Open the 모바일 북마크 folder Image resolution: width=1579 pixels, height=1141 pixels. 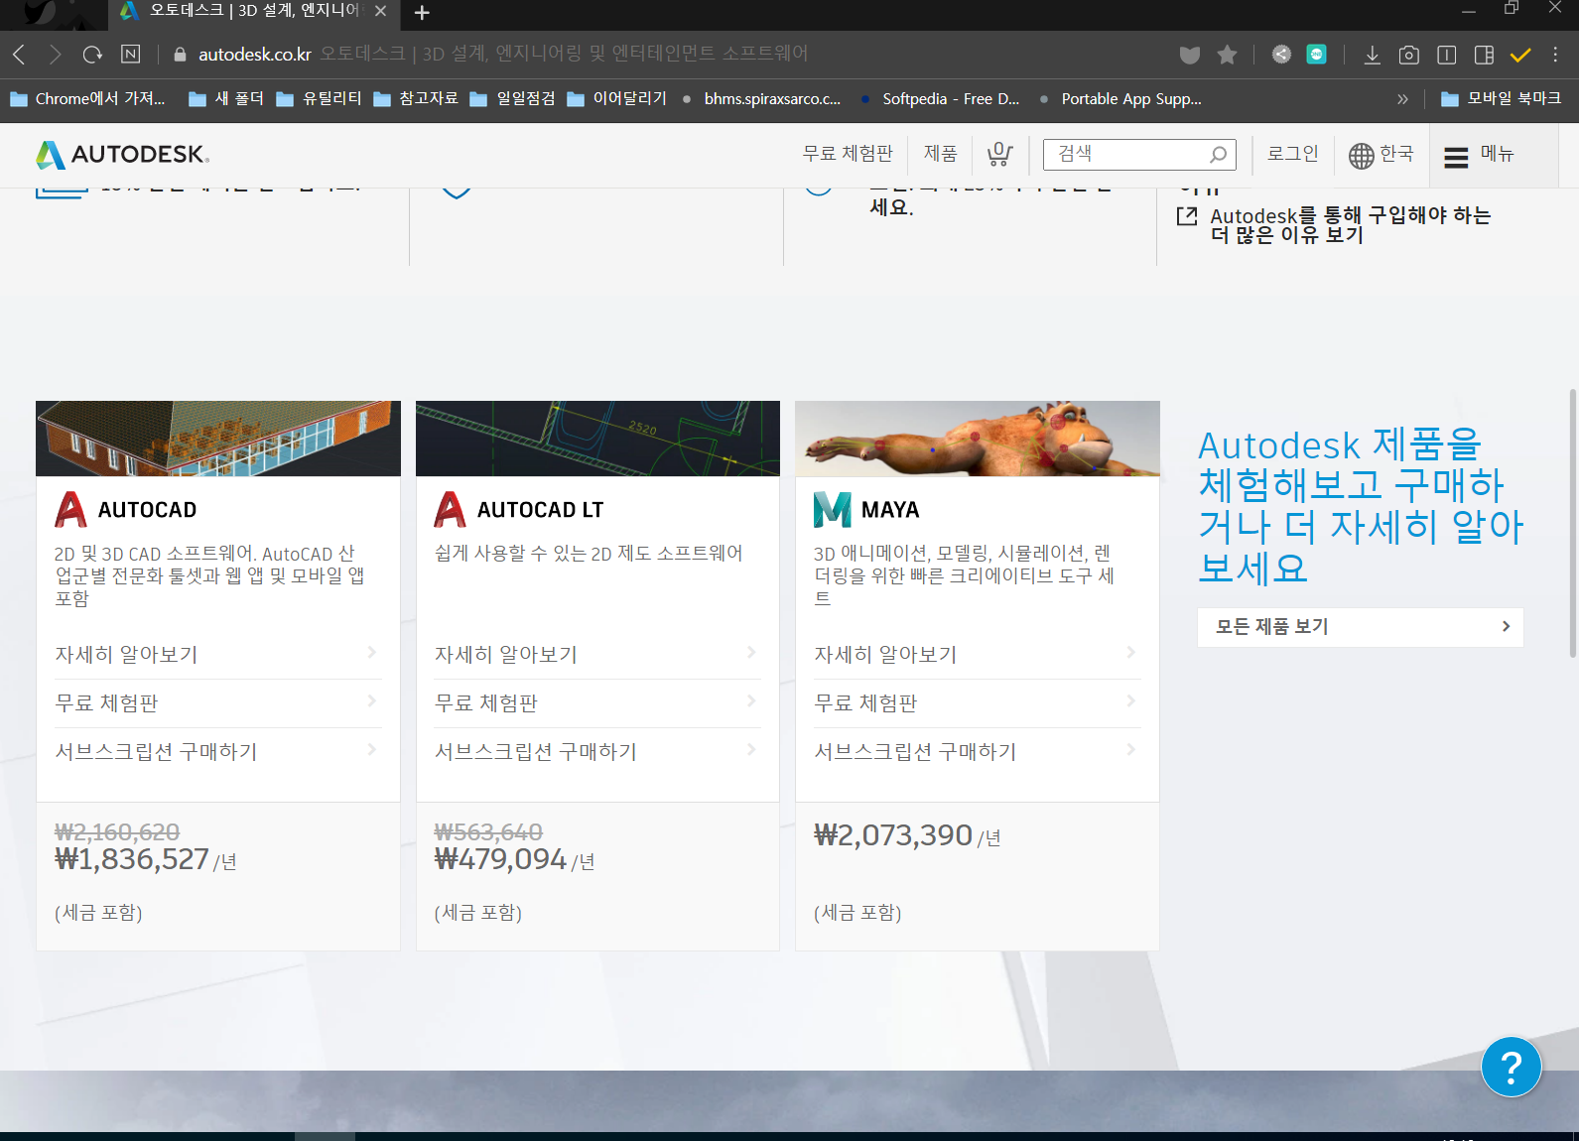pos(1501,99)
